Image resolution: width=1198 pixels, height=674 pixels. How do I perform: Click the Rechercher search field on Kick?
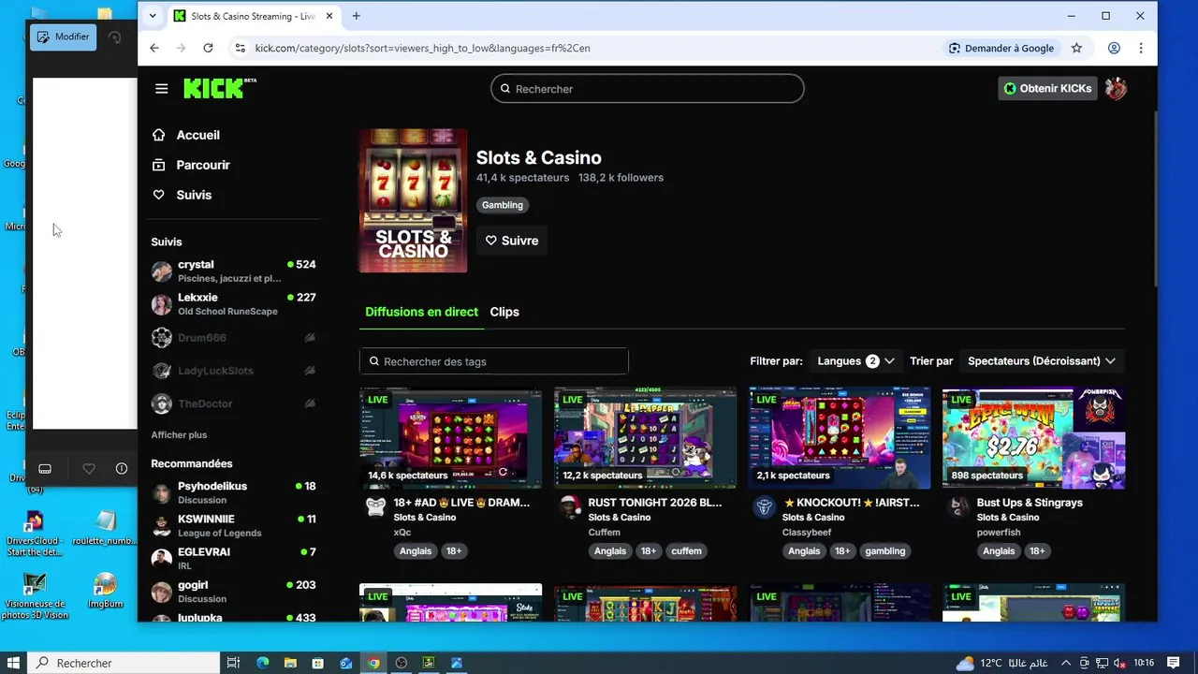(648, 89)
